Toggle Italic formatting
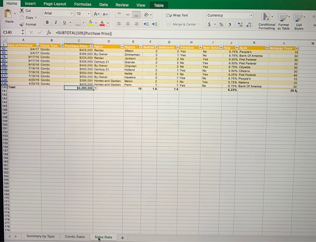 pos(56,23)
